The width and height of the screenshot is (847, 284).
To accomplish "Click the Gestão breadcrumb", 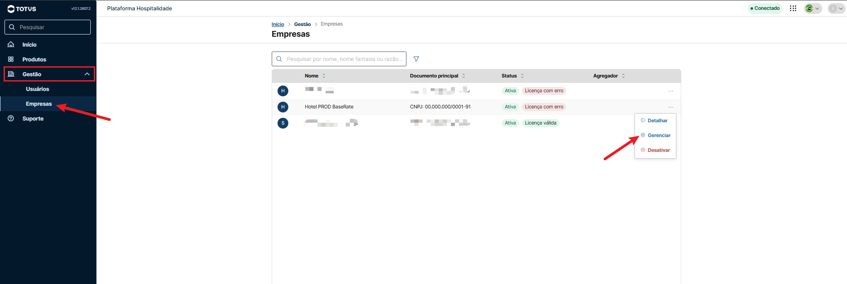I will tap(302, 24).
